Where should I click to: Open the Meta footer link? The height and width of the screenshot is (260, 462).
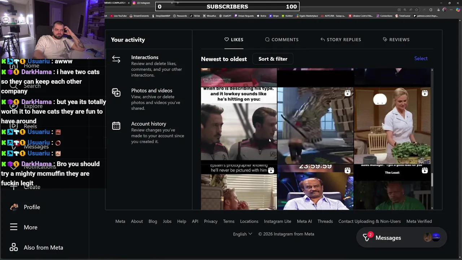[120, 221]
